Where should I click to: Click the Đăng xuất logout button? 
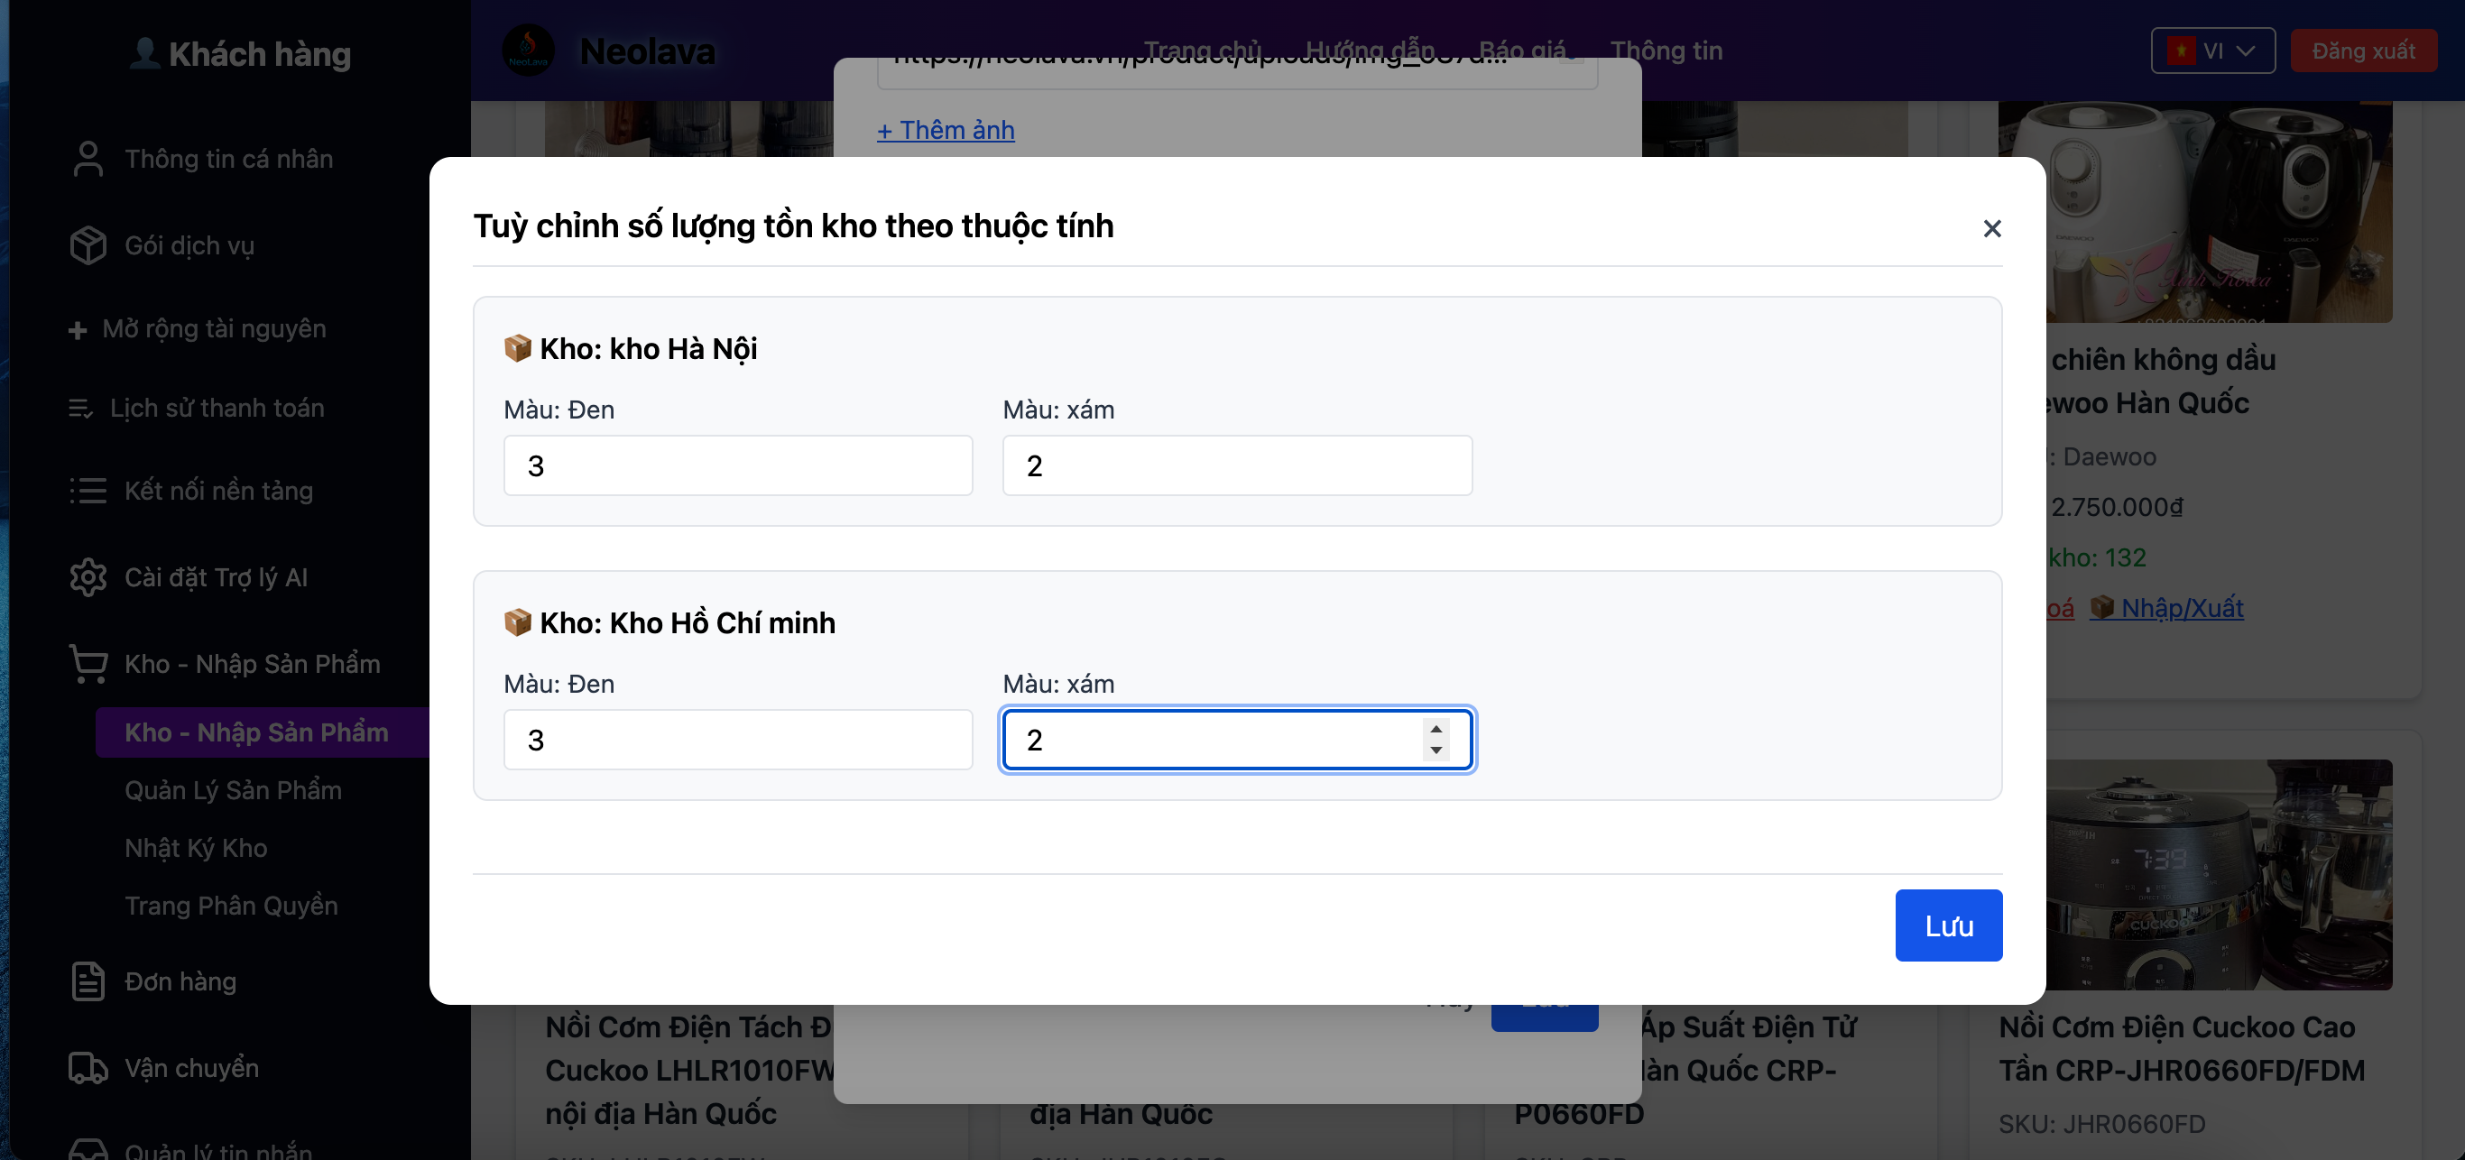(x=2363, y=51)
